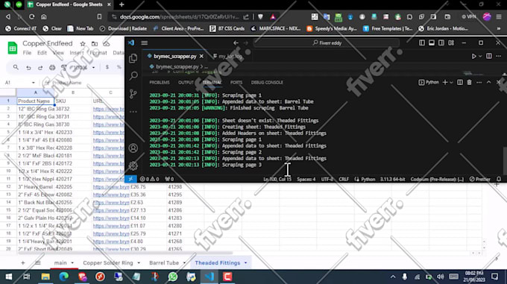Expand the run button dropdown chevron
Image resolution: width=507 pixels, height=284 pixels.
480,56
